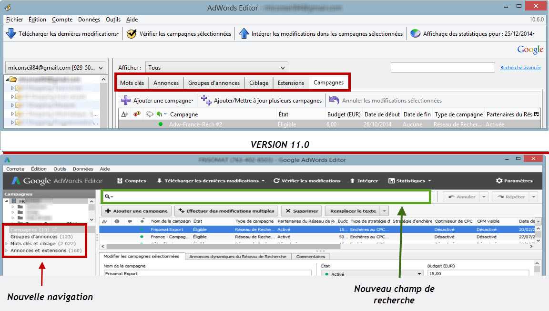
Task: Switch to the Mots clés tab
Action: (132, 83)
